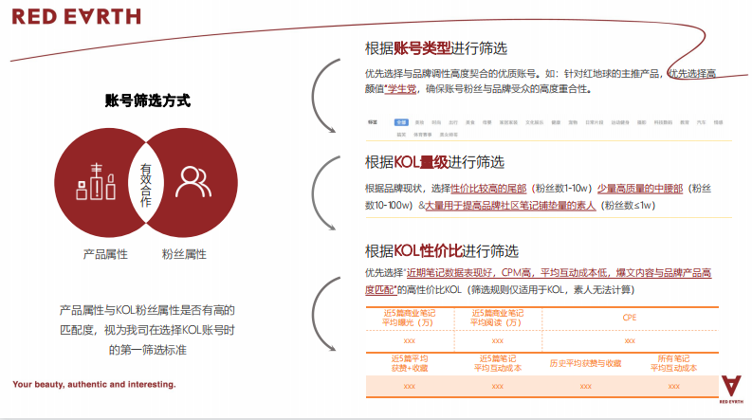Click the 近5篇商业笔记平均阅读 table header
752x420 pixels.
pos(497,318)
